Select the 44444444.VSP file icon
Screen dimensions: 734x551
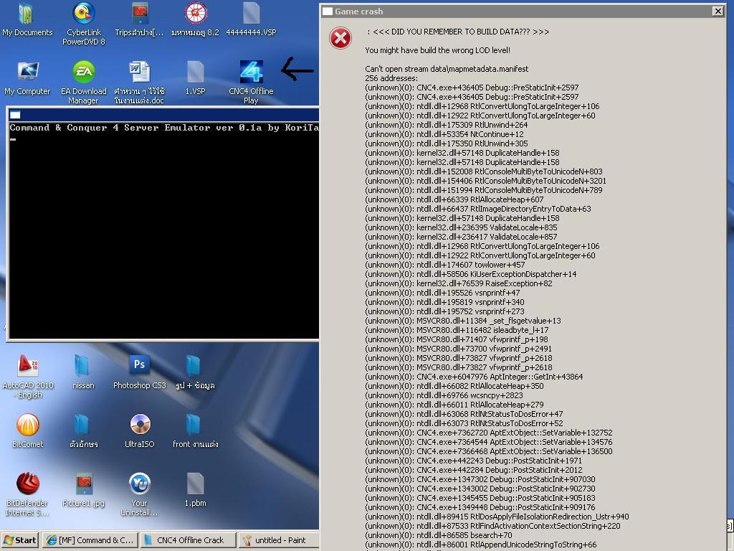coord(252,19)
